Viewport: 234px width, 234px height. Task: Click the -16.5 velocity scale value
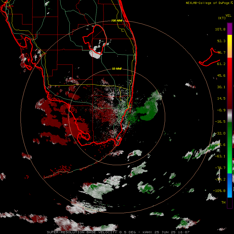coord(220,122)
